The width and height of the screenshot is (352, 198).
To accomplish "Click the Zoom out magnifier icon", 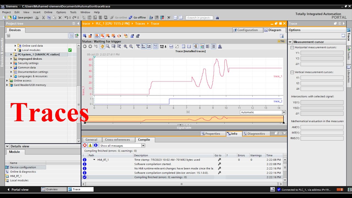I will 131,46.
